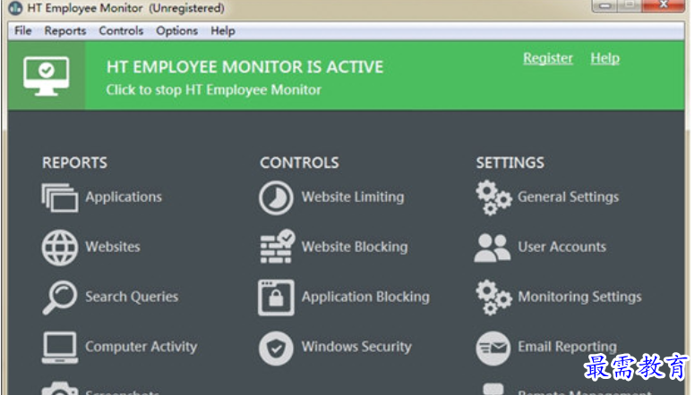Click the HT EMPLOYEE MONITOR IS ACTIVE heading
This screenshot has width=695, height=395.
coord(245,67)
